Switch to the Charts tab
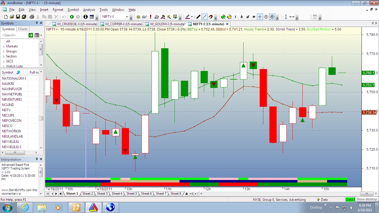The width and height of the screenshot is (379, 213). (23, 29)
